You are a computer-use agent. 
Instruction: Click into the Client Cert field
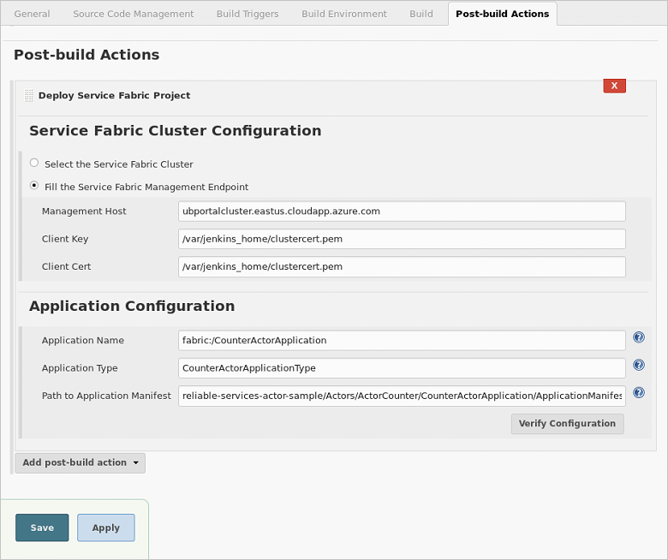coord(402,266)
